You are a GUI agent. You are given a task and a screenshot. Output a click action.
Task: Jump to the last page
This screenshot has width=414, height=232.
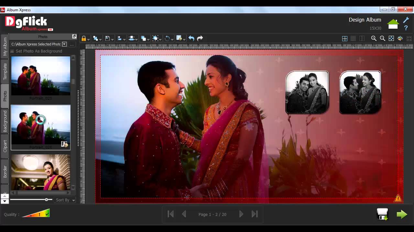pyautogui.click(x=255, y=214)
